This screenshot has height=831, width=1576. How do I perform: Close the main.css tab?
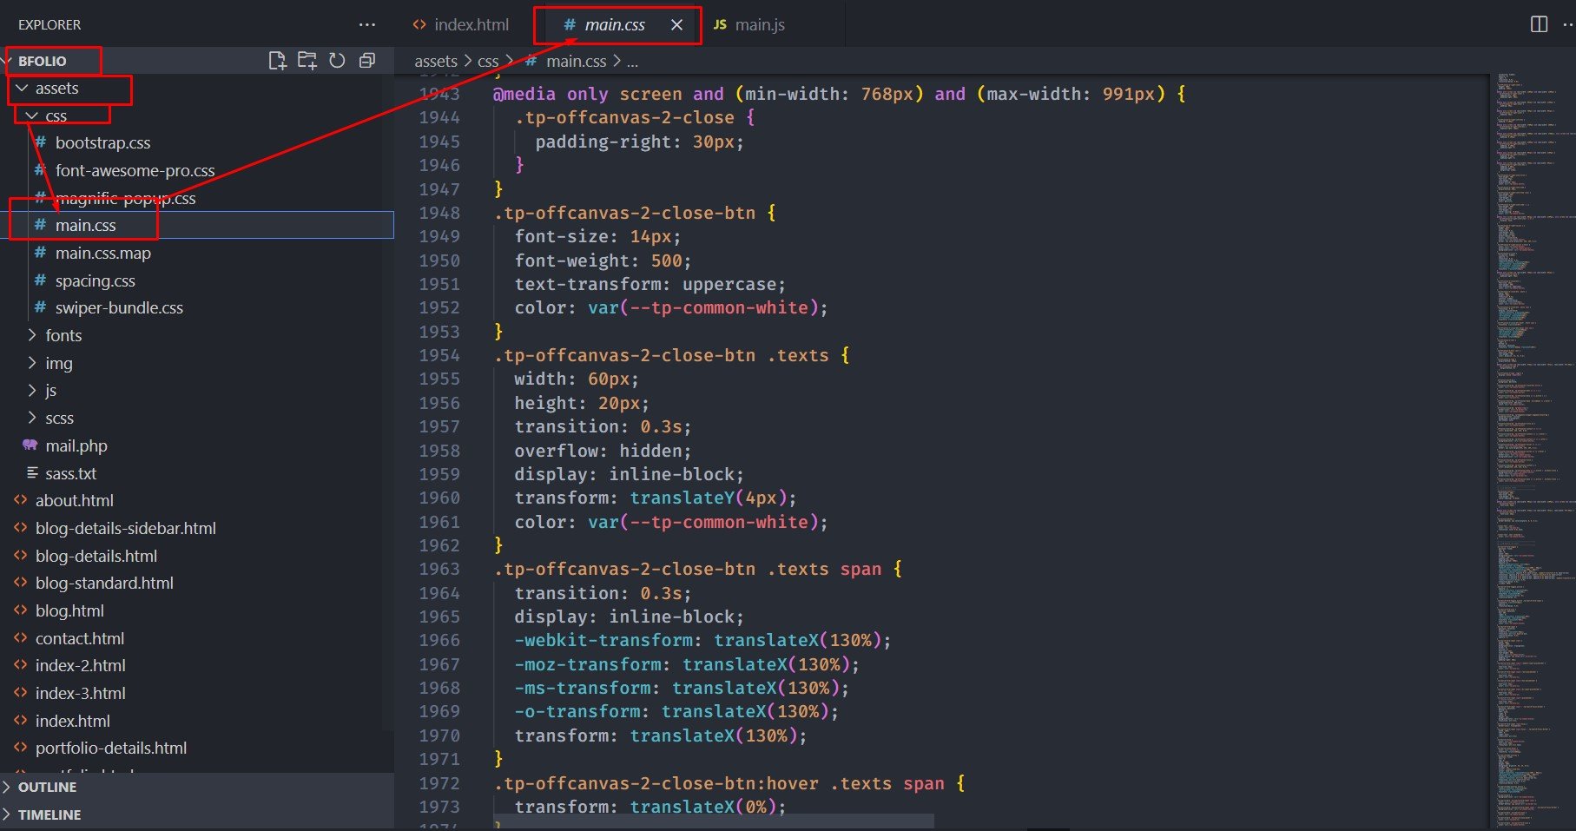[676, 25]
